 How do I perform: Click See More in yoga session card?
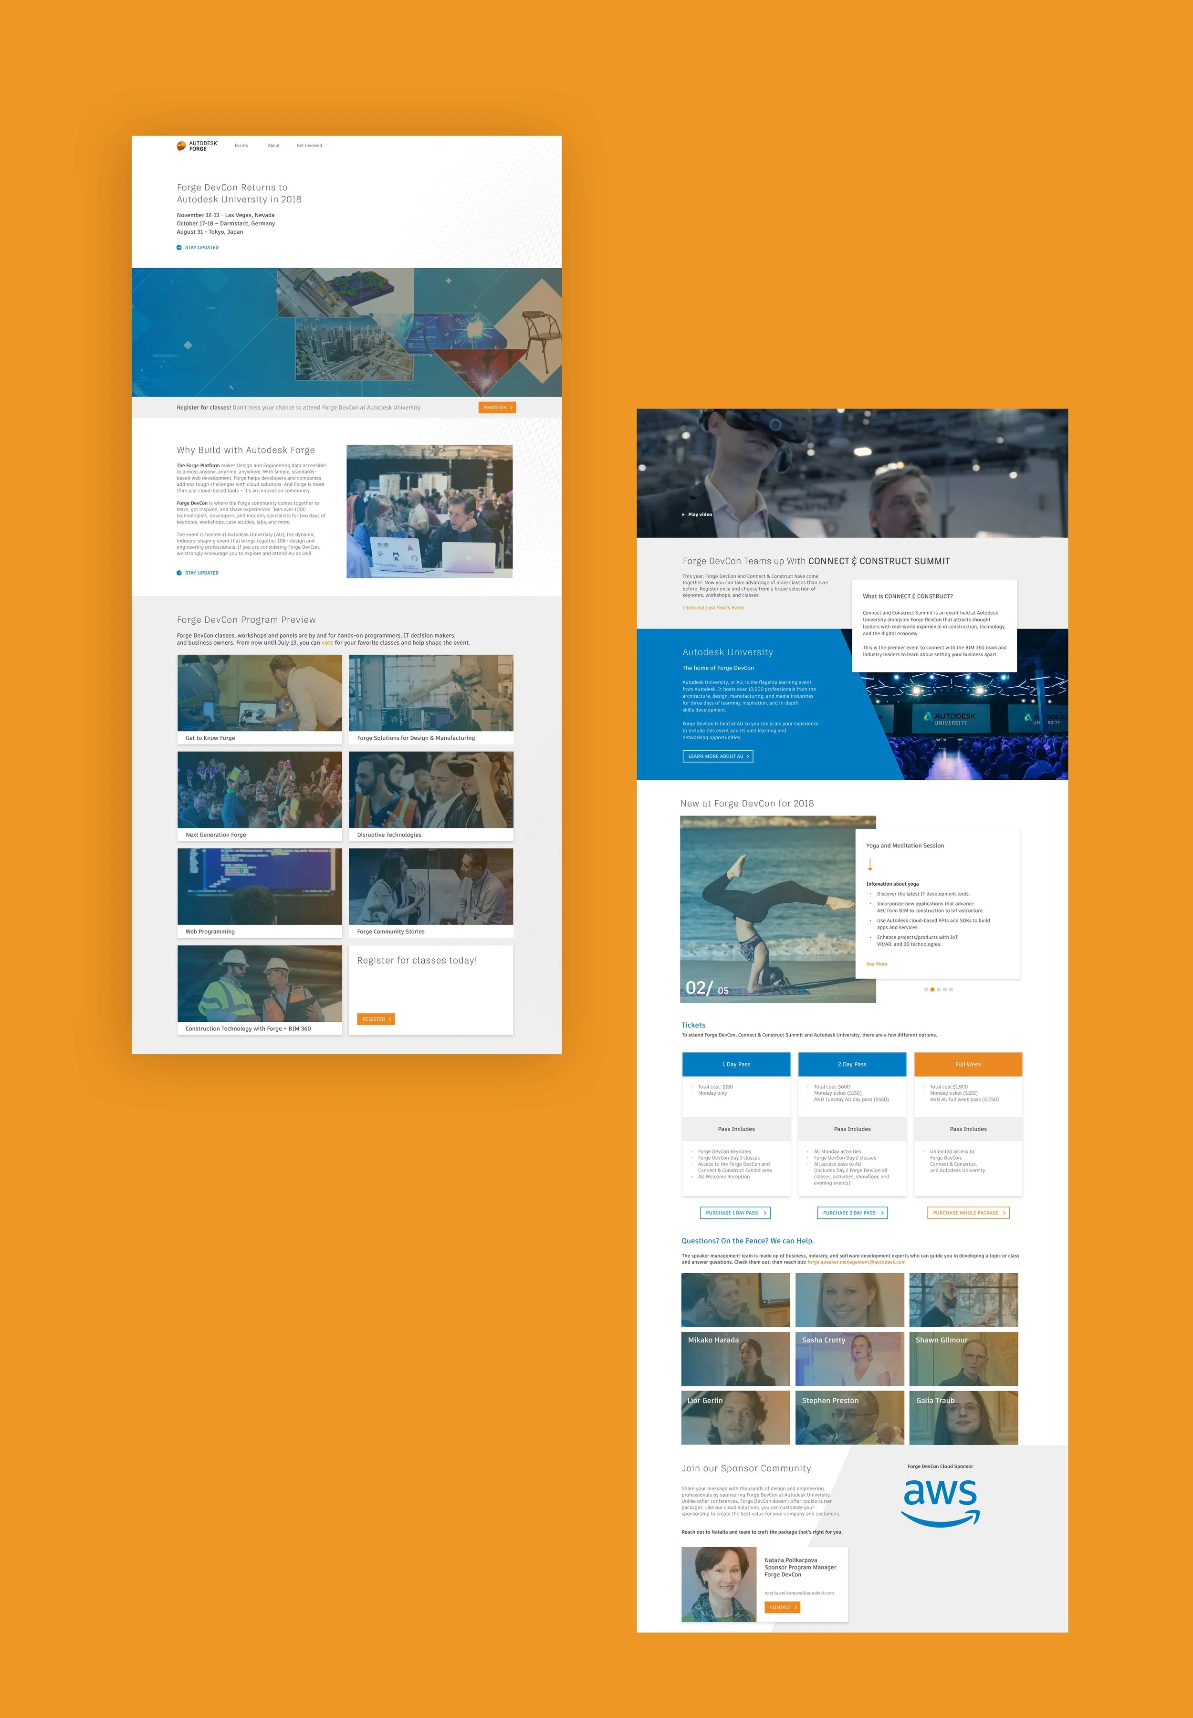point(877,964)
